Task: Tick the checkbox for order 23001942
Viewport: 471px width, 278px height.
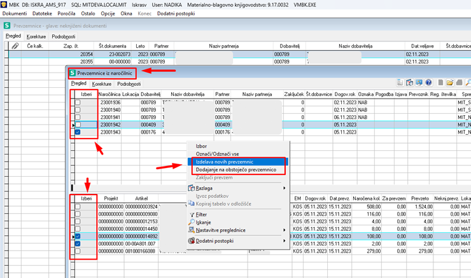Action: [78, 125]
